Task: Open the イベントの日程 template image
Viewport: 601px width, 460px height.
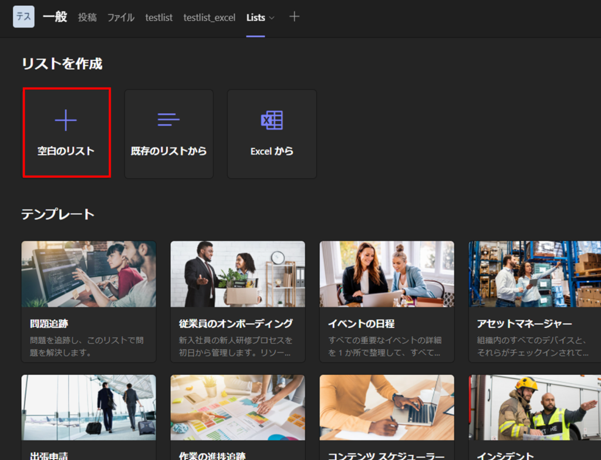Action: click(x=387, y=274)
